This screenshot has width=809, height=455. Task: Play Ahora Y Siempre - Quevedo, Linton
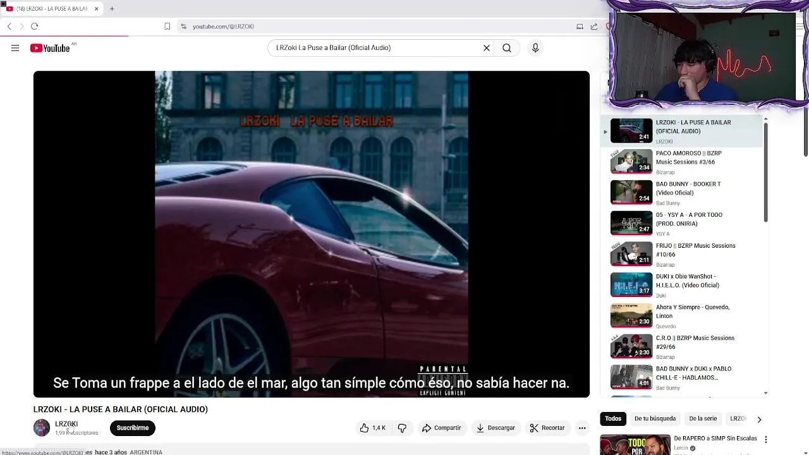681,316
